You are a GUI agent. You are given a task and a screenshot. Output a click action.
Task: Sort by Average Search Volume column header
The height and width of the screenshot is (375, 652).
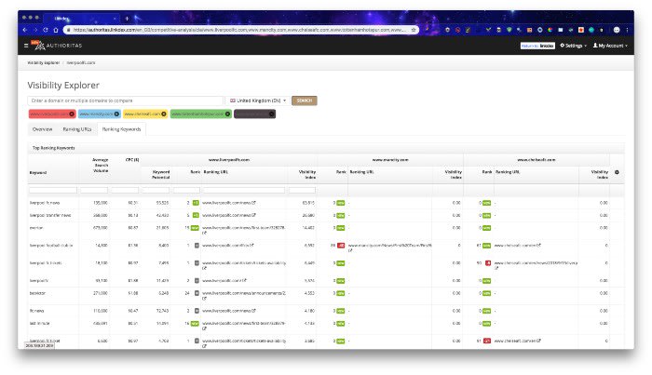[101, 165]
